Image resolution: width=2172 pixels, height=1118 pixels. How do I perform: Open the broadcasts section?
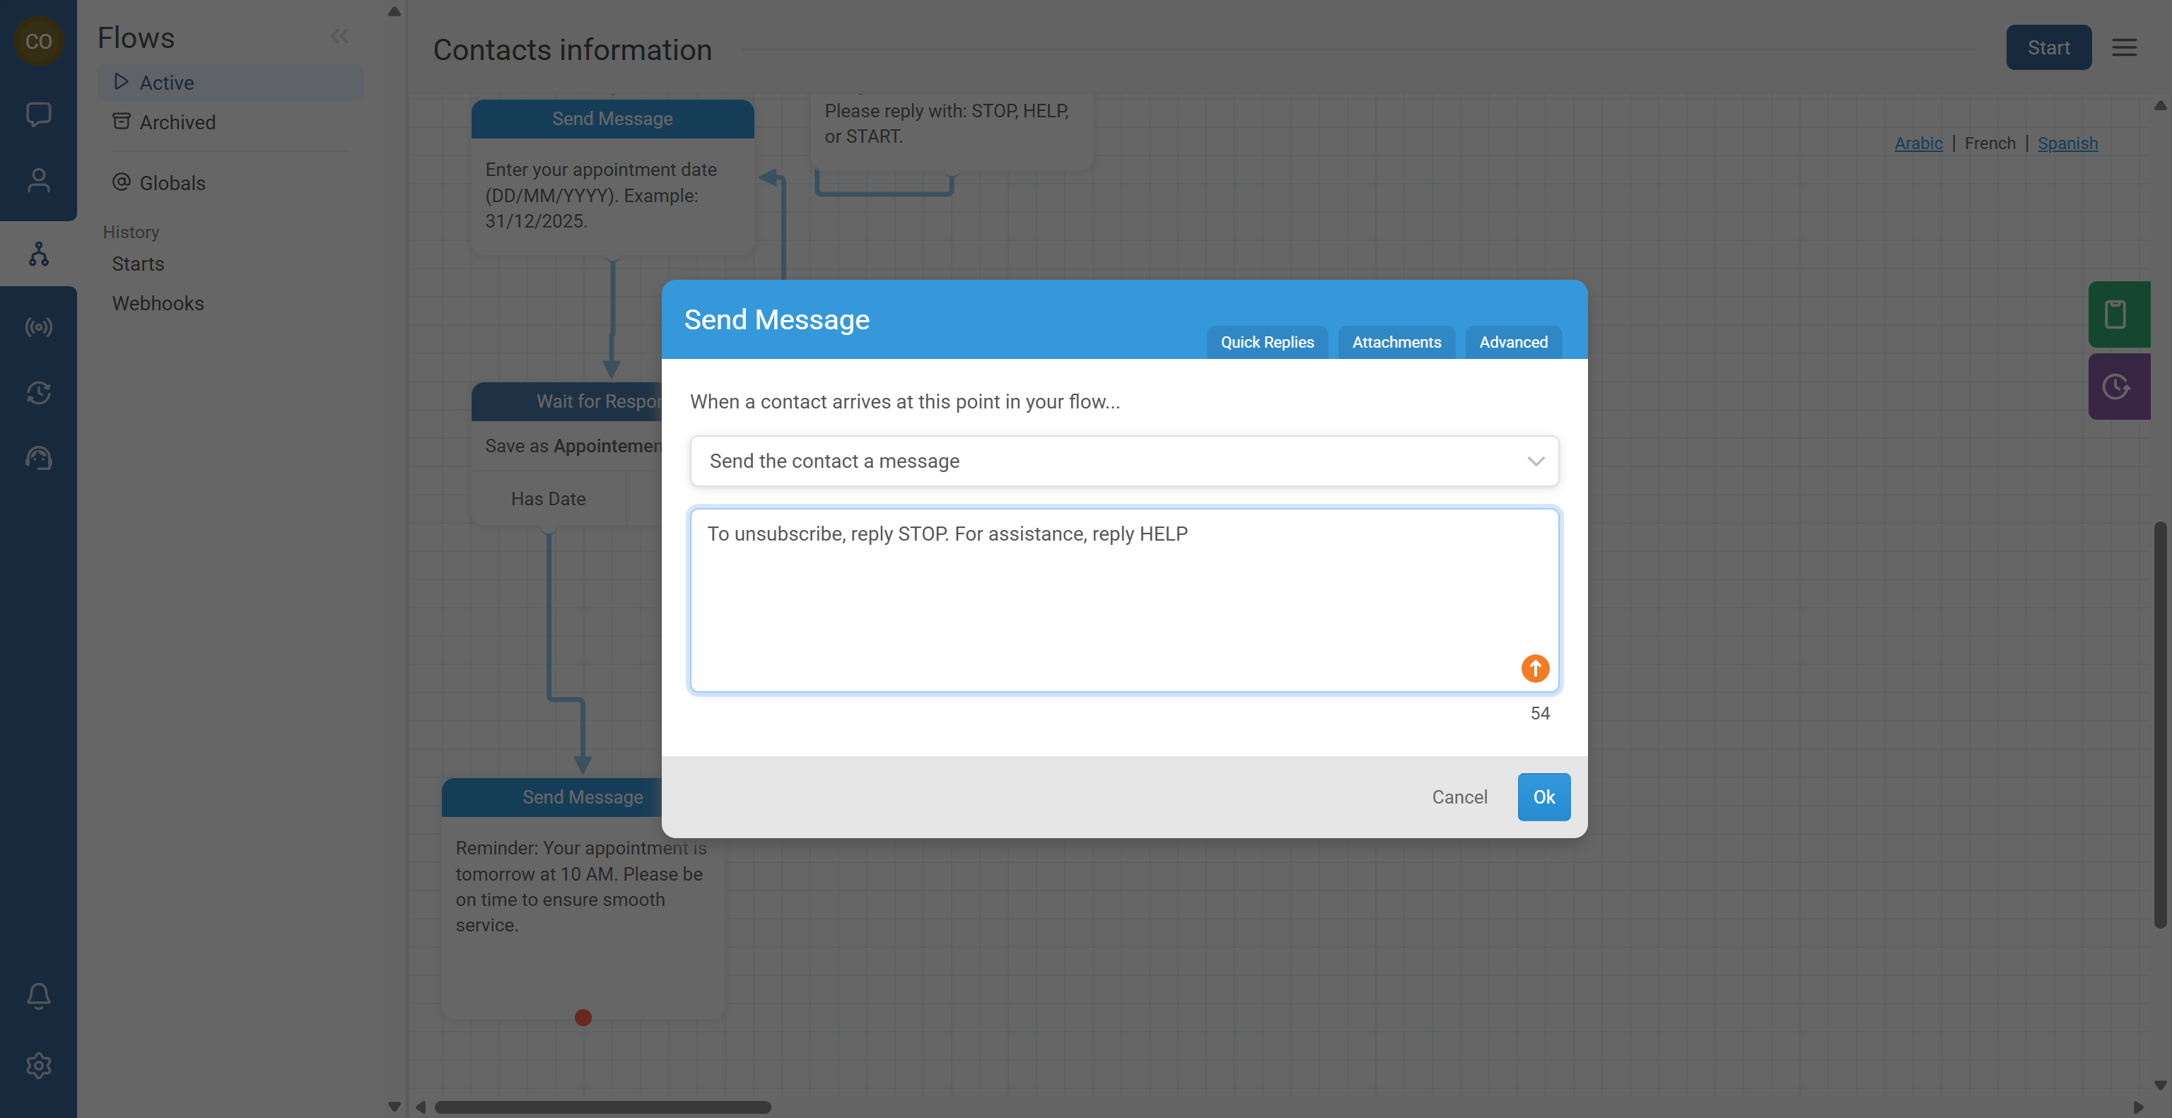[x=39, y=327]
